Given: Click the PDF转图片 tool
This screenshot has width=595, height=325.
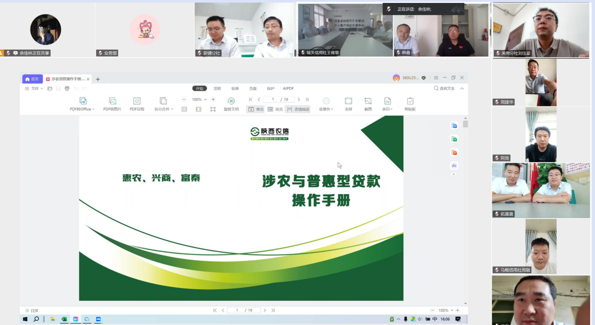Looking at the screenshot, I should click(x=112, y=104).
